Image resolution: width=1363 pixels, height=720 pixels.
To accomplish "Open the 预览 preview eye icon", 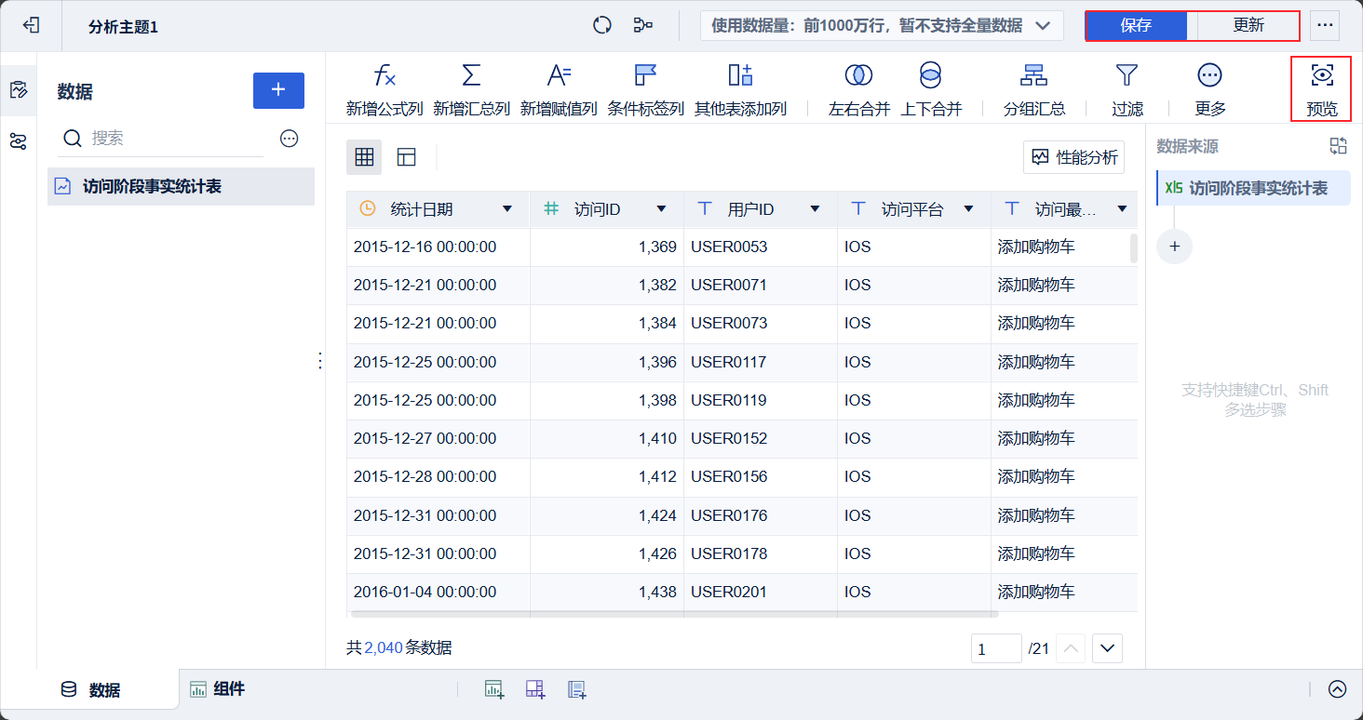I will pos(1321,76).
